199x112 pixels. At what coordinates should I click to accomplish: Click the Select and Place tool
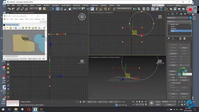click(70, 9)
